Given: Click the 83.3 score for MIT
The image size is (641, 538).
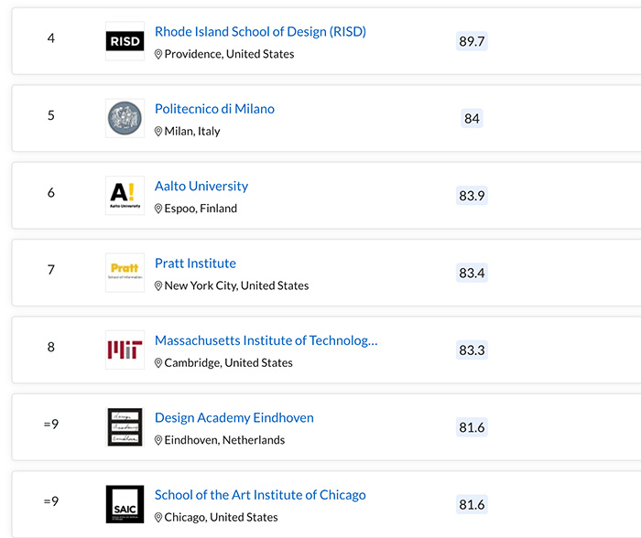Looking at the screenshot, I should (472, 350).
